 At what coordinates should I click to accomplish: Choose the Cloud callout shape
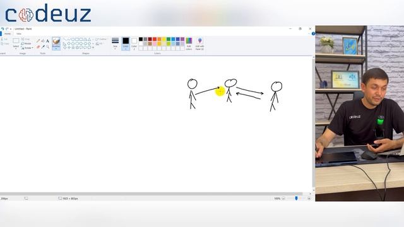click(x=90, y=47)
